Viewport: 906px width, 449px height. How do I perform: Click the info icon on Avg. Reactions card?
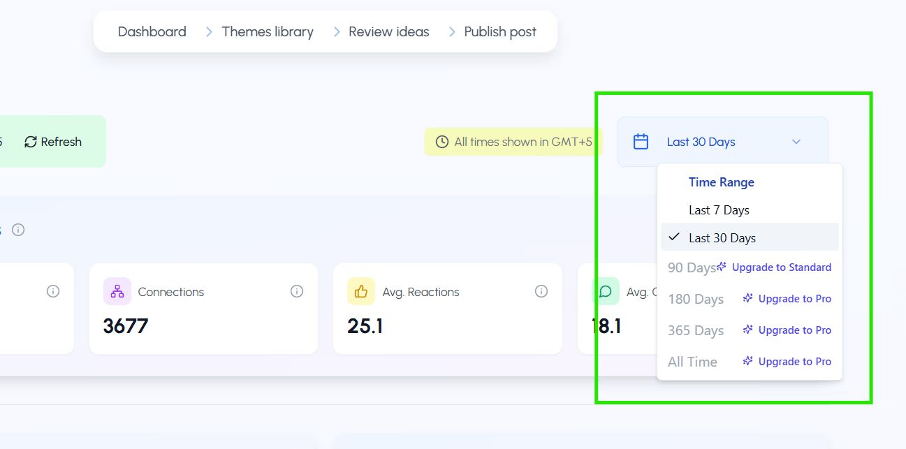(x=541, y=291)
